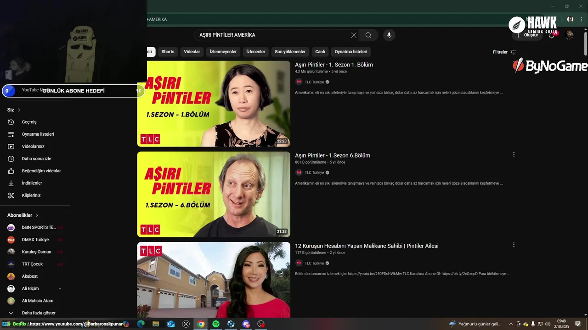The height and width of the screenshot is (330, 588).
Task: Open Microsoft Edge from the taskbar
Action: (141, 324)
